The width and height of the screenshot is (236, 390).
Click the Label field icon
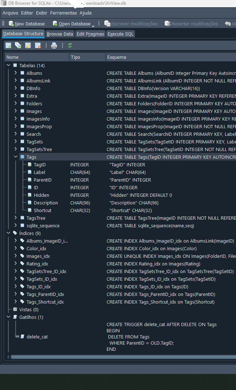(29, 172)
